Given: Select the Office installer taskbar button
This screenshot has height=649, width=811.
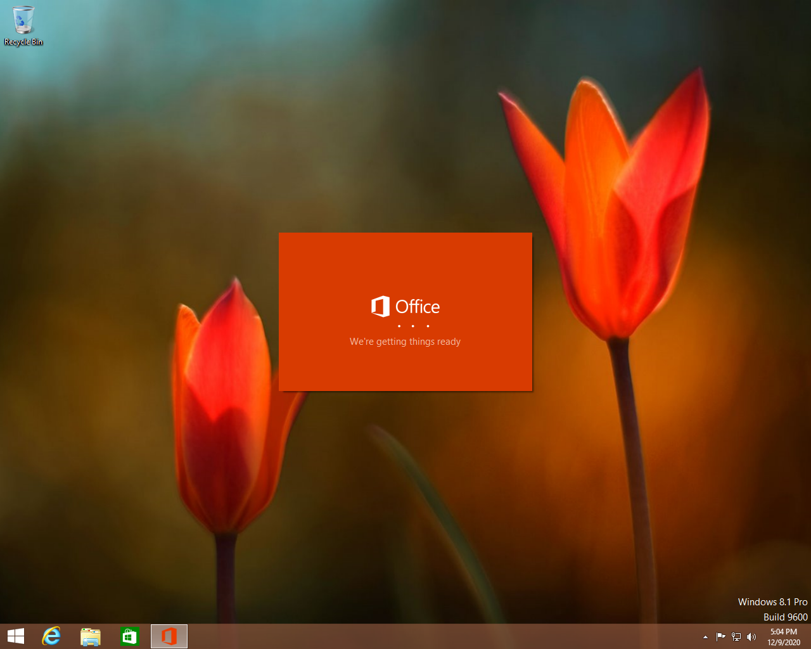Looking at the screenshot, I should (169, 636).
